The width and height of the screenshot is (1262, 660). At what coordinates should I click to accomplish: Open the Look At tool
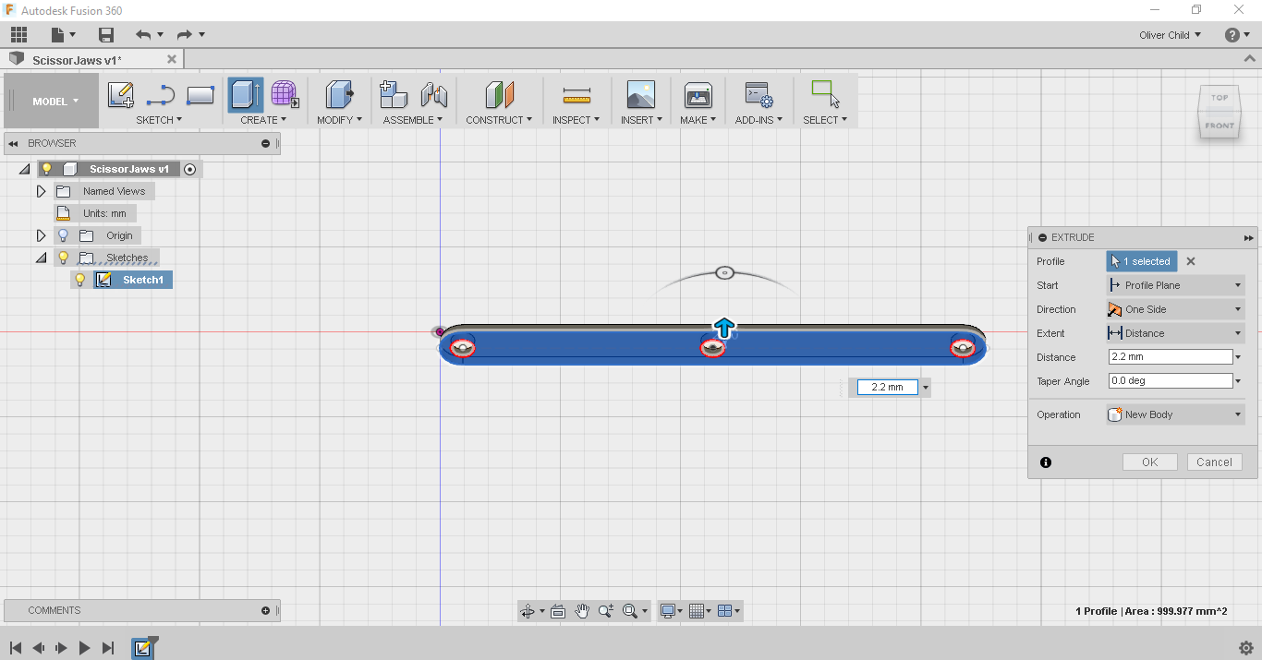tap(557, 610)
